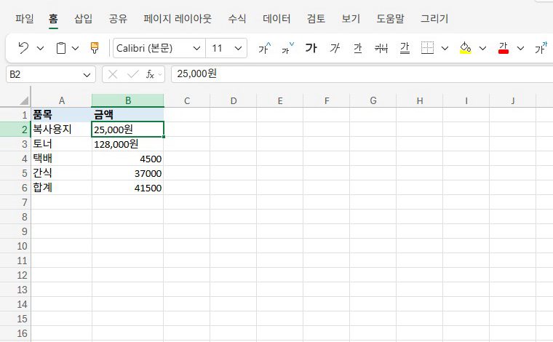
Task: Toggle underline 가 formatting
Action: coord(357,48)
